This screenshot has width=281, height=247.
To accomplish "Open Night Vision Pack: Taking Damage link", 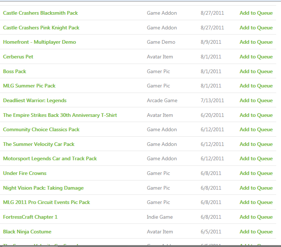I will tap(43, 188).
